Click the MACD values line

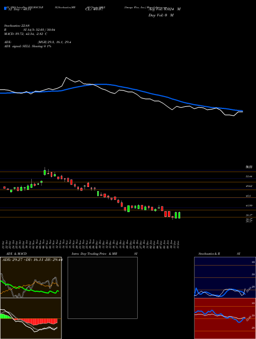click(x=26, y=34)
